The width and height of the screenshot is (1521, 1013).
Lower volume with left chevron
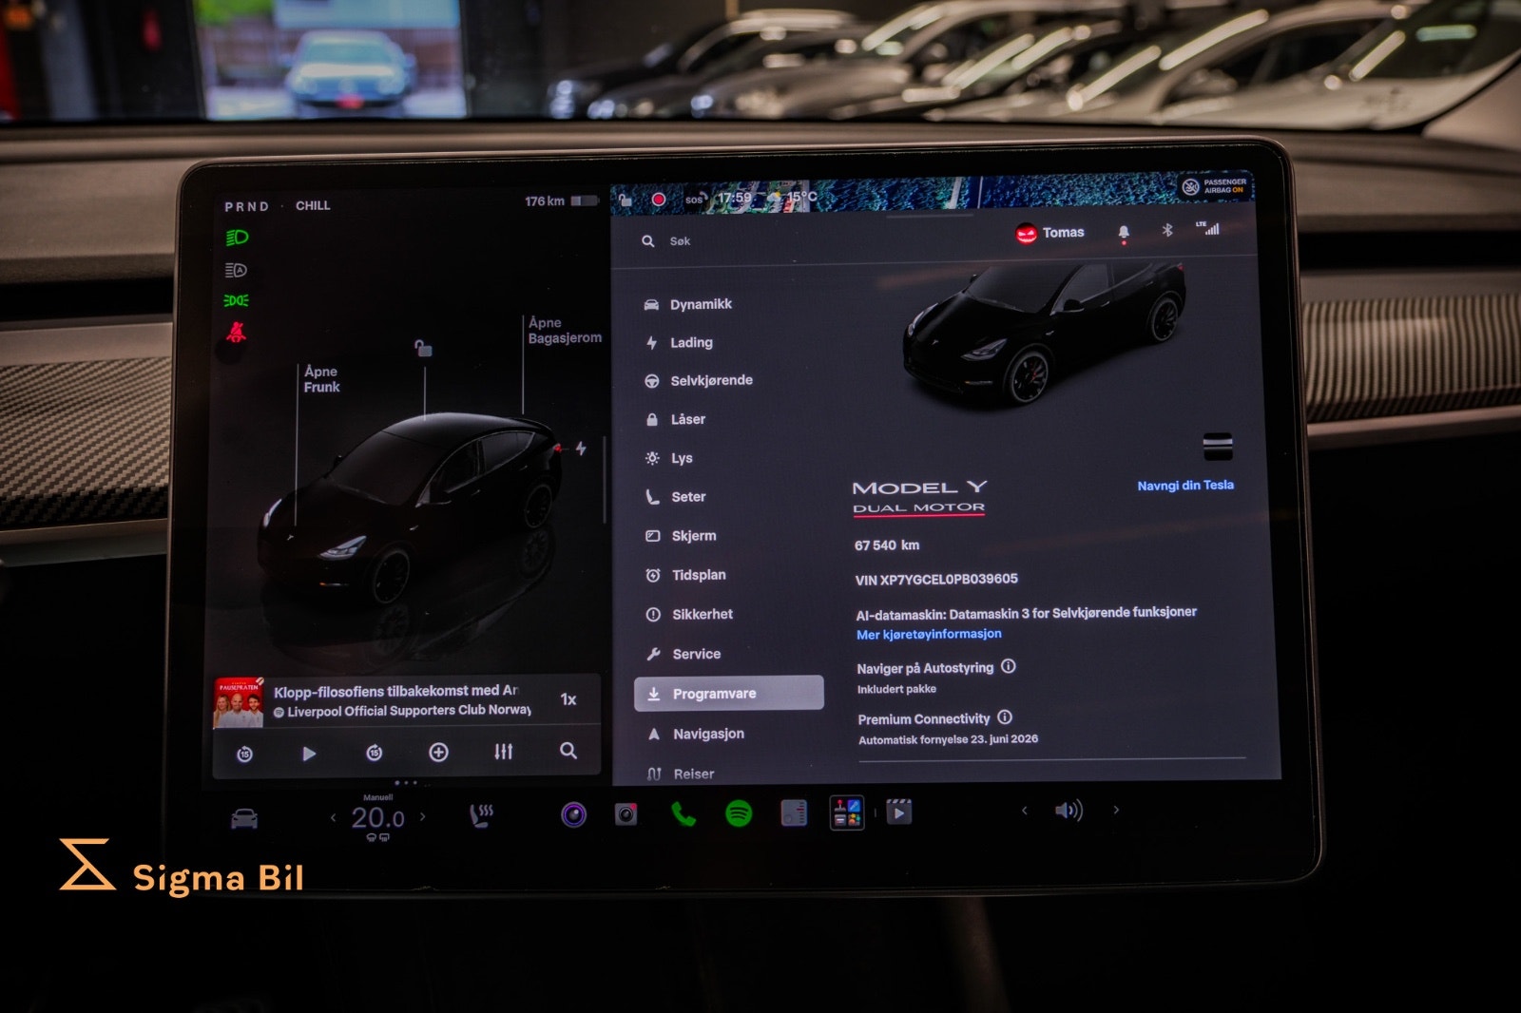1024,811
